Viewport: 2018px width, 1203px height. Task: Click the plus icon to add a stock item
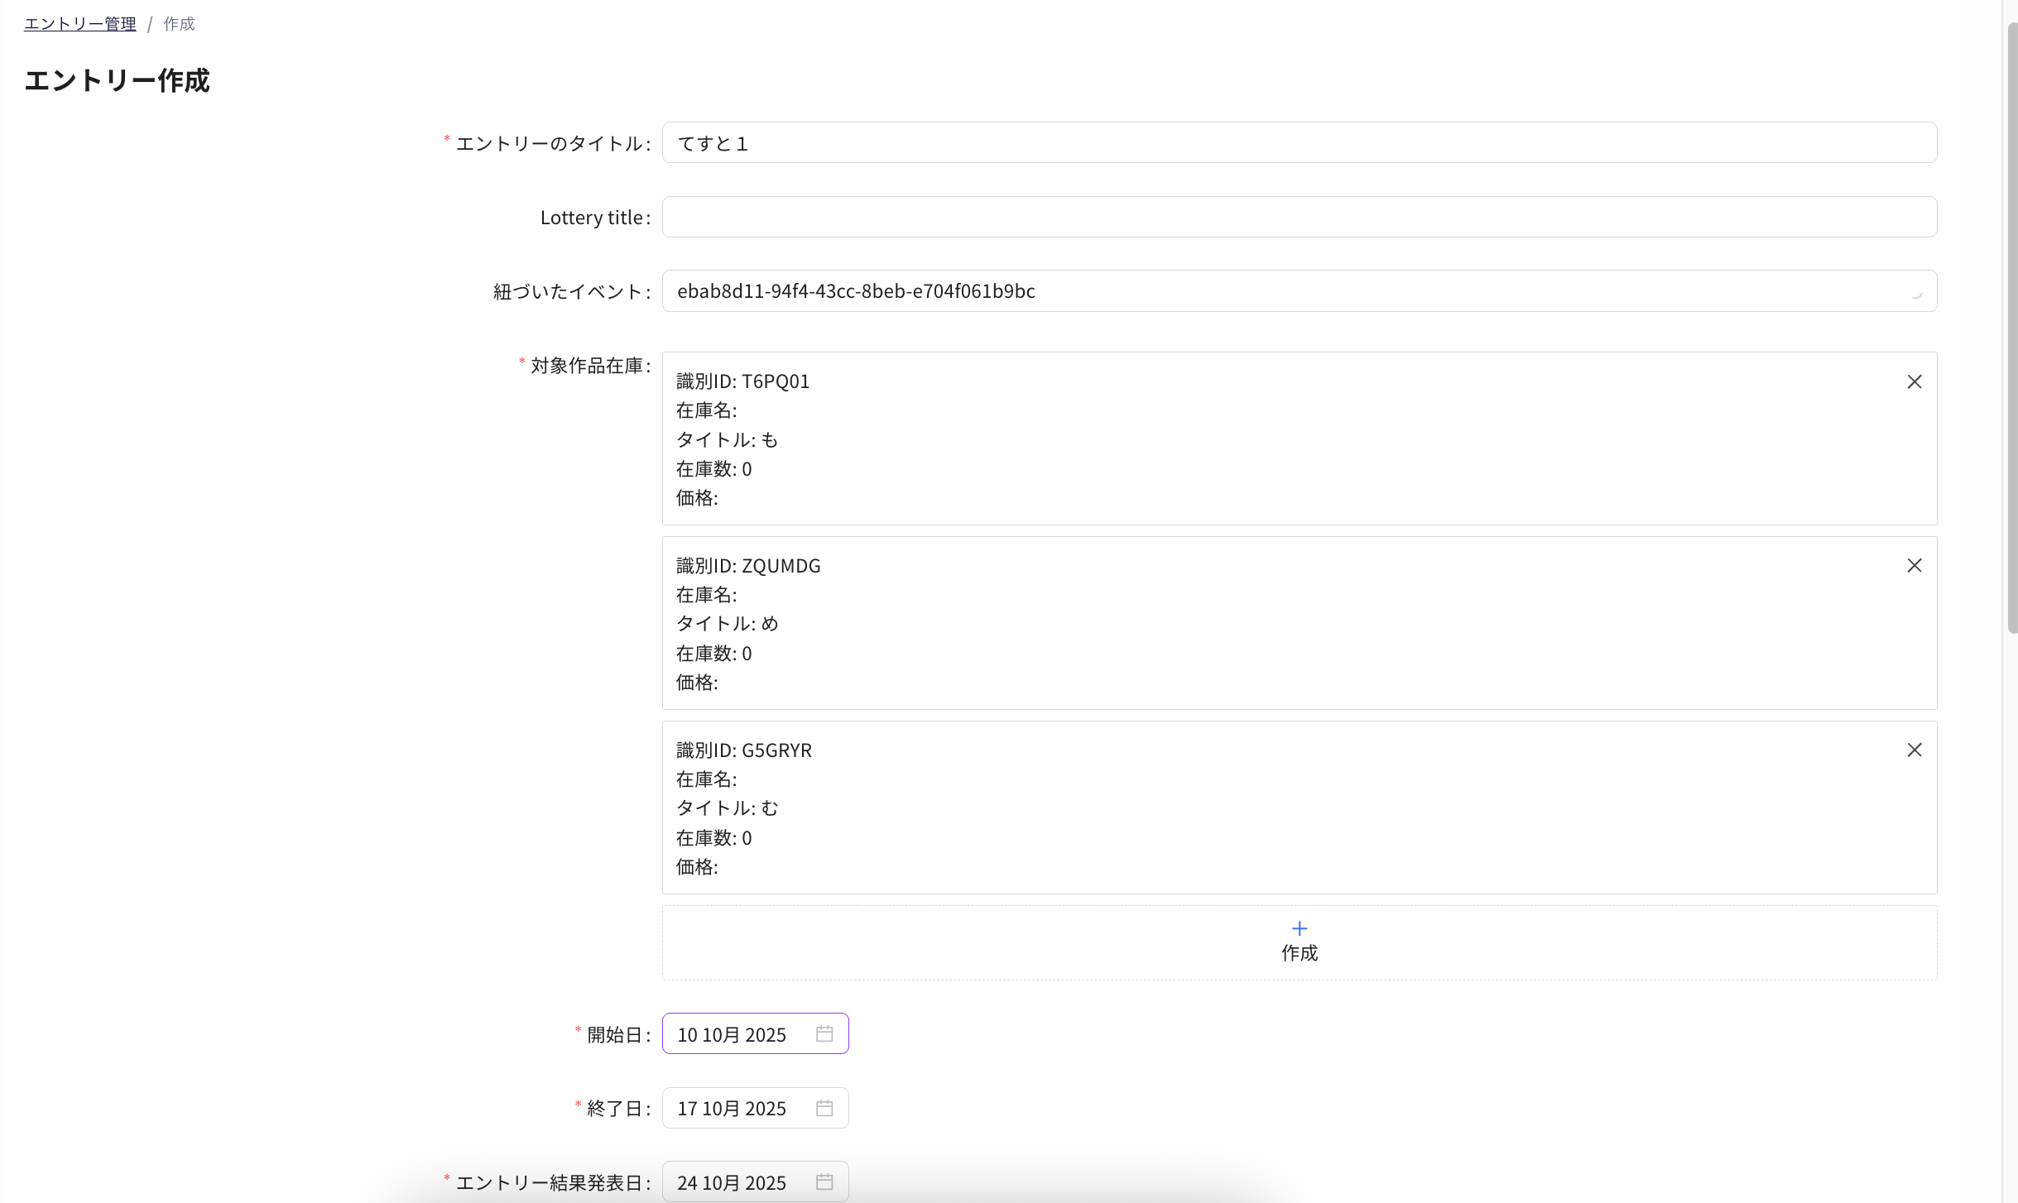tap(1298, 928)
